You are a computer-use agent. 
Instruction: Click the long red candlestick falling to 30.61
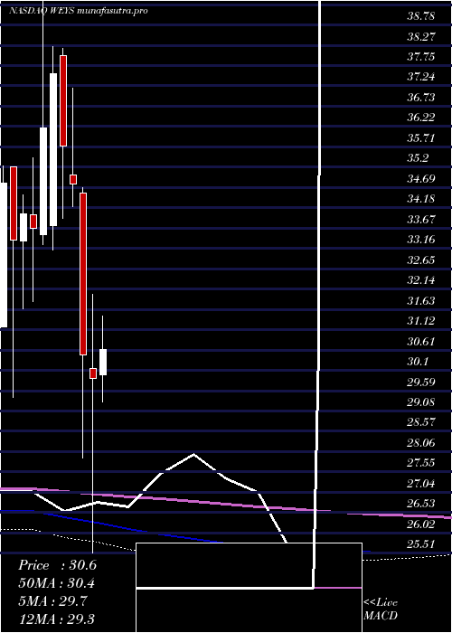pos(83,274)
